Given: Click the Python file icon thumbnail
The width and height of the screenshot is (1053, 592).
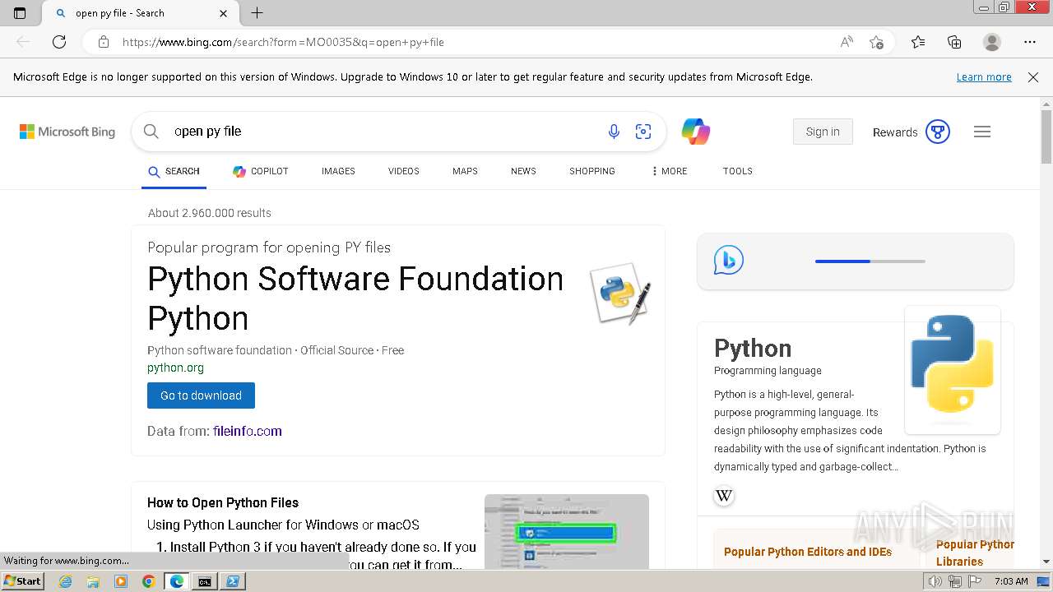Looking at the screenshot, I should (620, 294).
